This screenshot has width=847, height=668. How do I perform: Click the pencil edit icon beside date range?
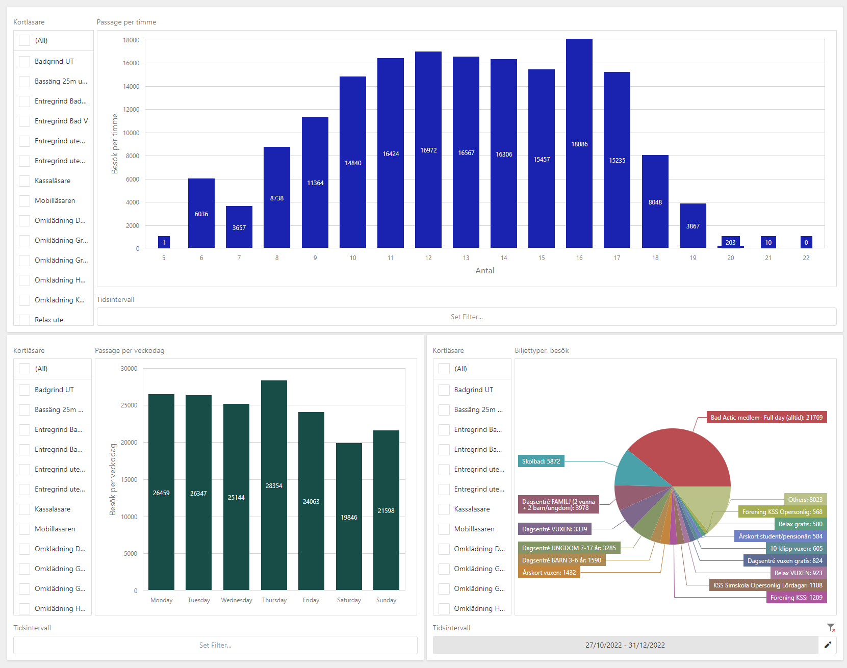point(827,645)
